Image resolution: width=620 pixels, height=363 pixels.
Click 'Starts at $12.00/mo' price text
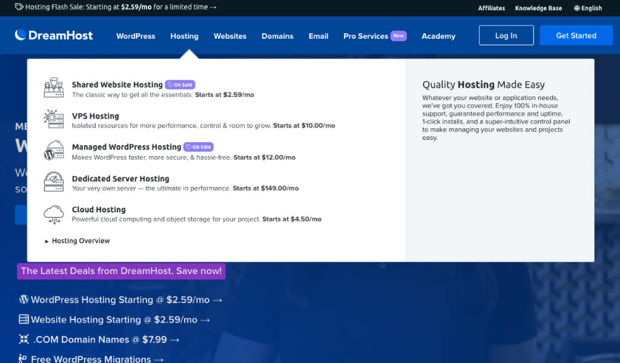tap(264, 157)
